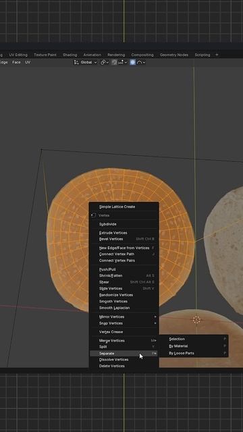Open Global transform orientation dropdown
Viewport: 243px width, 432px height.
[88, 62]
